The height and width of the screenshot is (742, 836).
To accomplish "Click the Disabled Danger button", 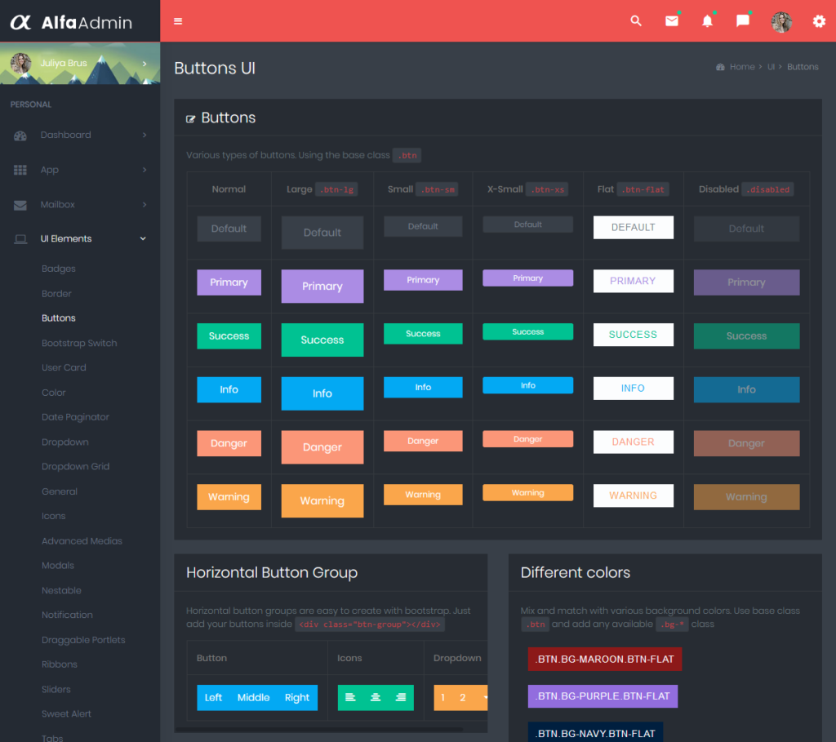I will click(746, 443).
